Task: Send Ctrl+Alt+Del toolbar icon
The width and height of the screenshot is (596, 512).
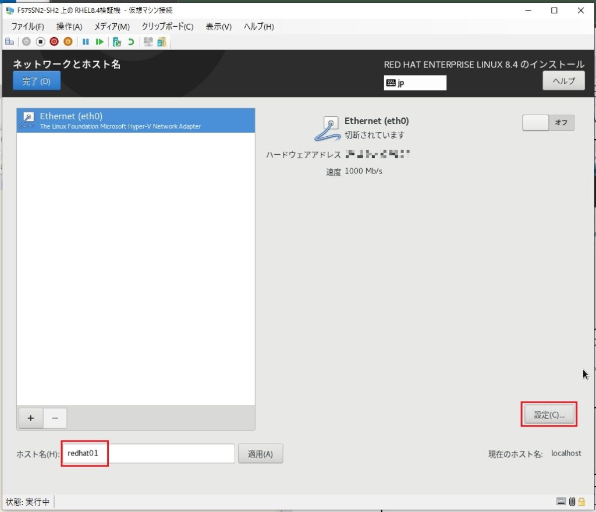Action: (x=9, y=42)
